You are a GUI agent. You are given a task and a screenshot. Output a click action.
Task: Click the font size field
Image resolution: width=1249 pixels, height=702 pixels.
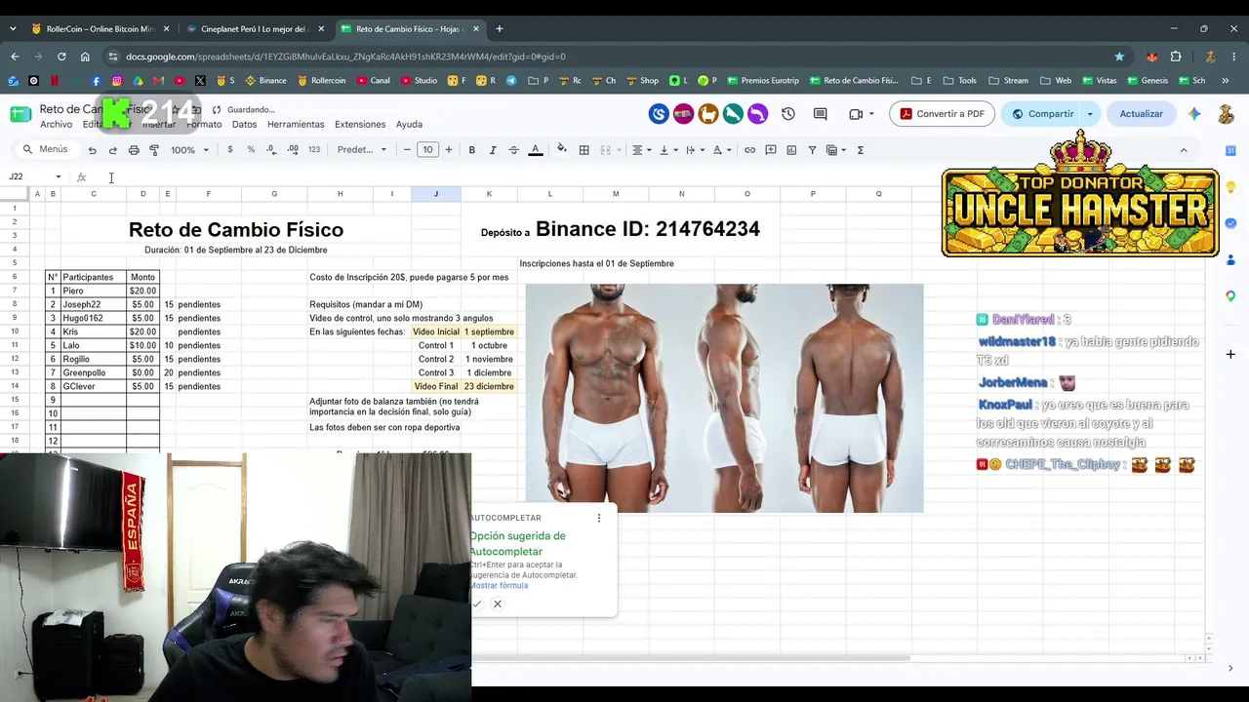(x=427, y=150)
